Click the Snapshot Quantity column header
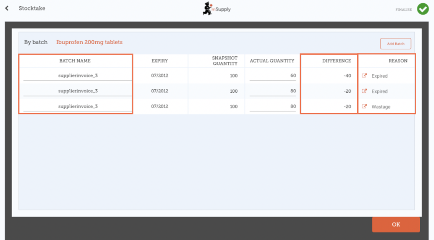The height and width of the screenshot is (240, 434). (225, 61)
